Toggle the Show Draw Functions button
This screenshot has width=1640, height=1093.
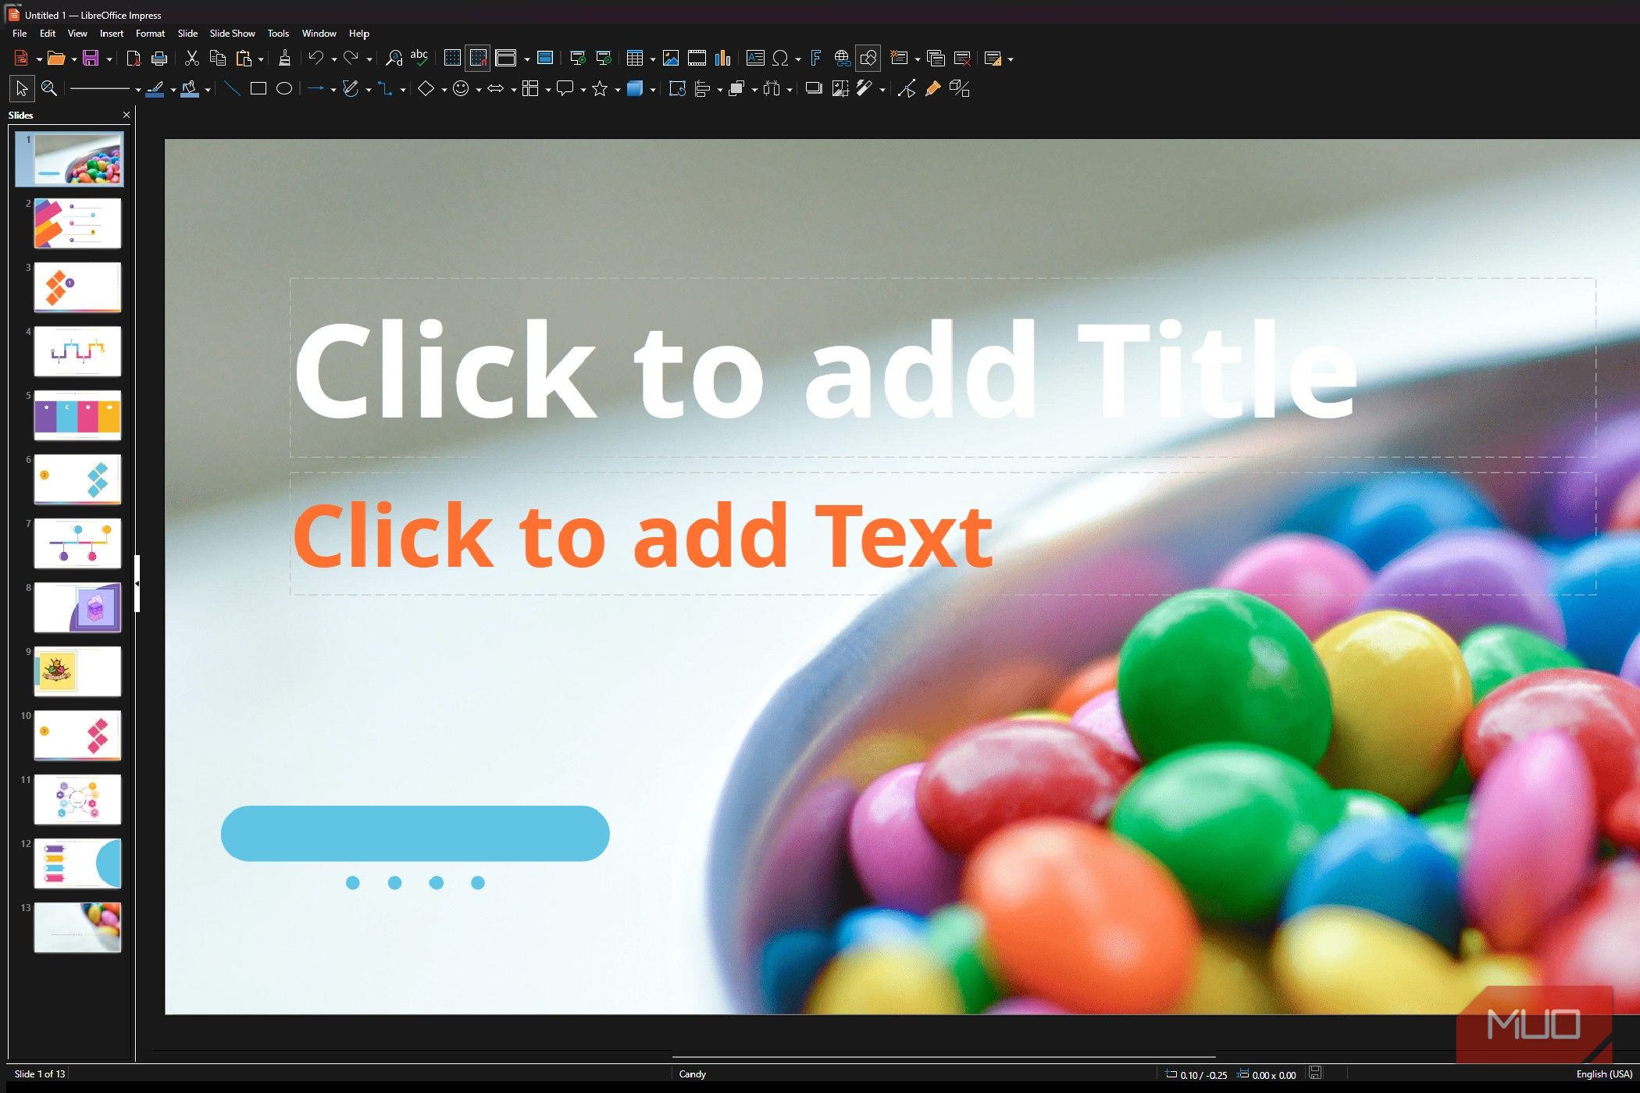coord(868,58)
